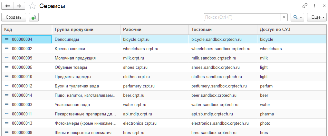Click the Рабочий column header
The image size is (328, 136).
[x=154, y=30]
